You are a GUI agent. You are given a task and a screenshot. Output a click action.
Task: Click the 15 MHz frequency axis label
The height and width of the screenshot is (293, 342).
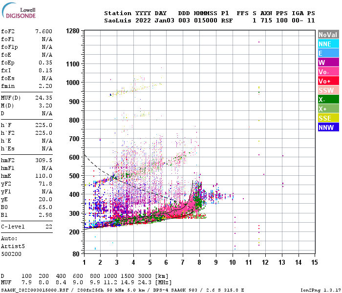point(314,262)
